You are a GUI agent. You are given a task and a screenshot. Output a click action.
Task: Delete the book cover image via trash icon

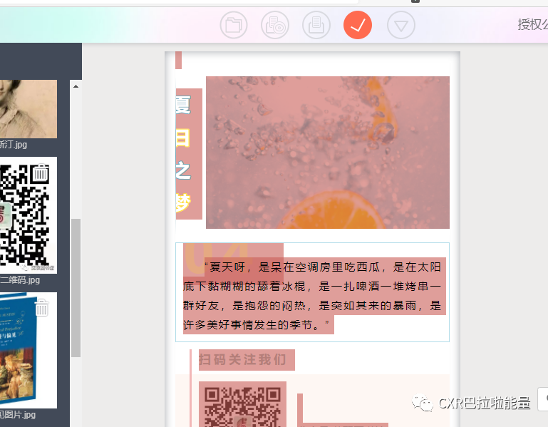(41, 307)
